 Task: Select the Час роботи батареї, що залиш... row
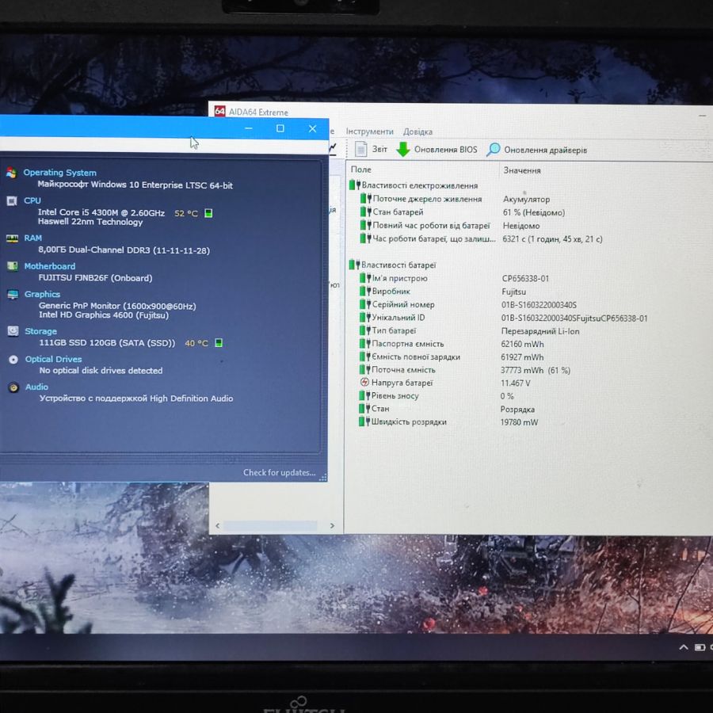tap(481, 238)
